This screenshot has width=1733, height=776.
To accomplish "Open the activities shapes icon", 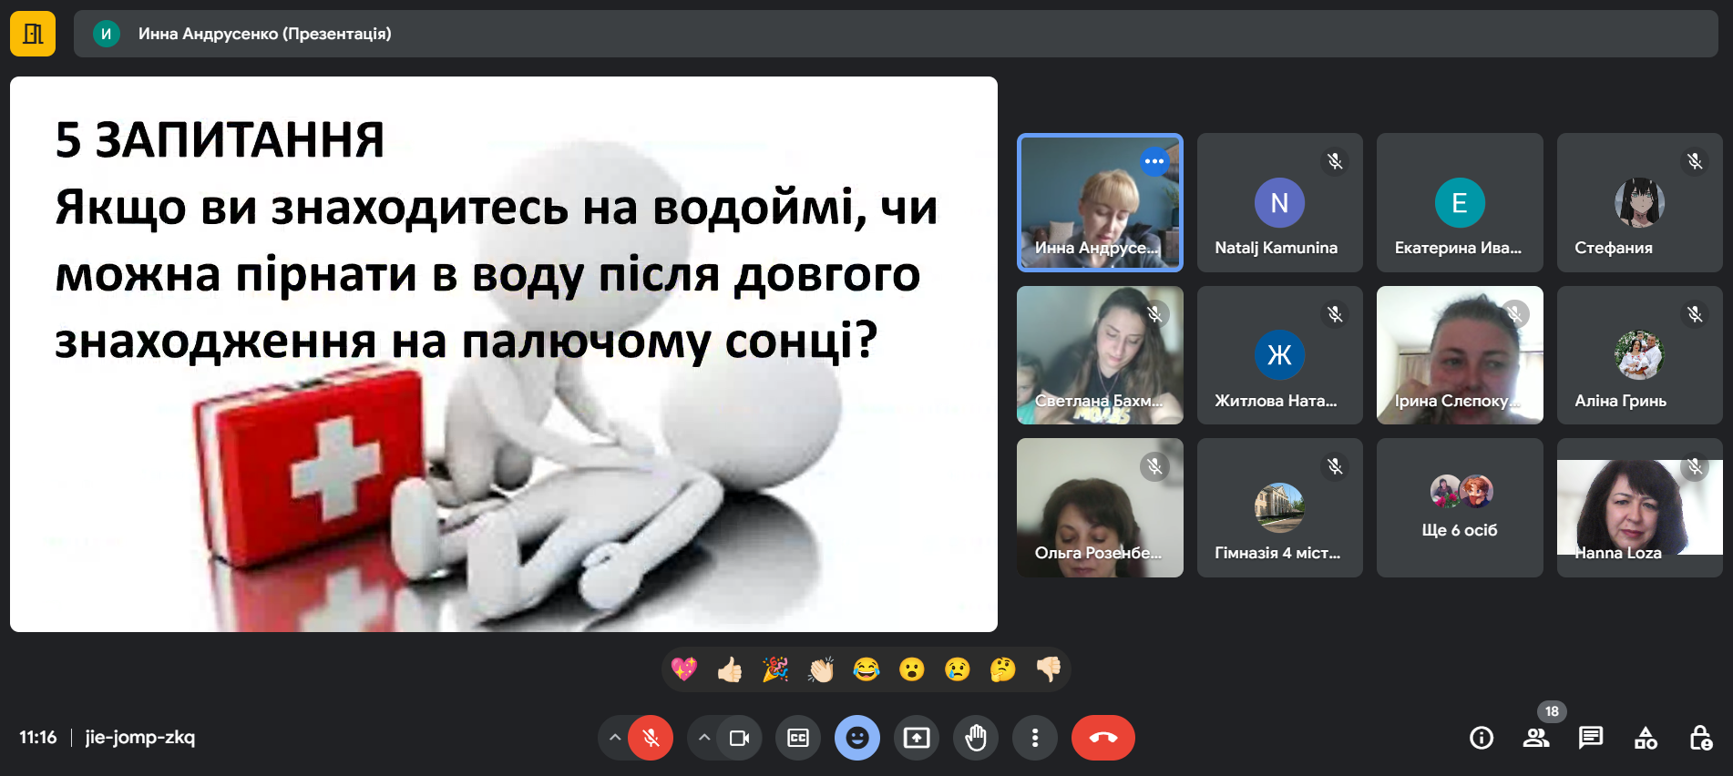I will (1646, 738).
